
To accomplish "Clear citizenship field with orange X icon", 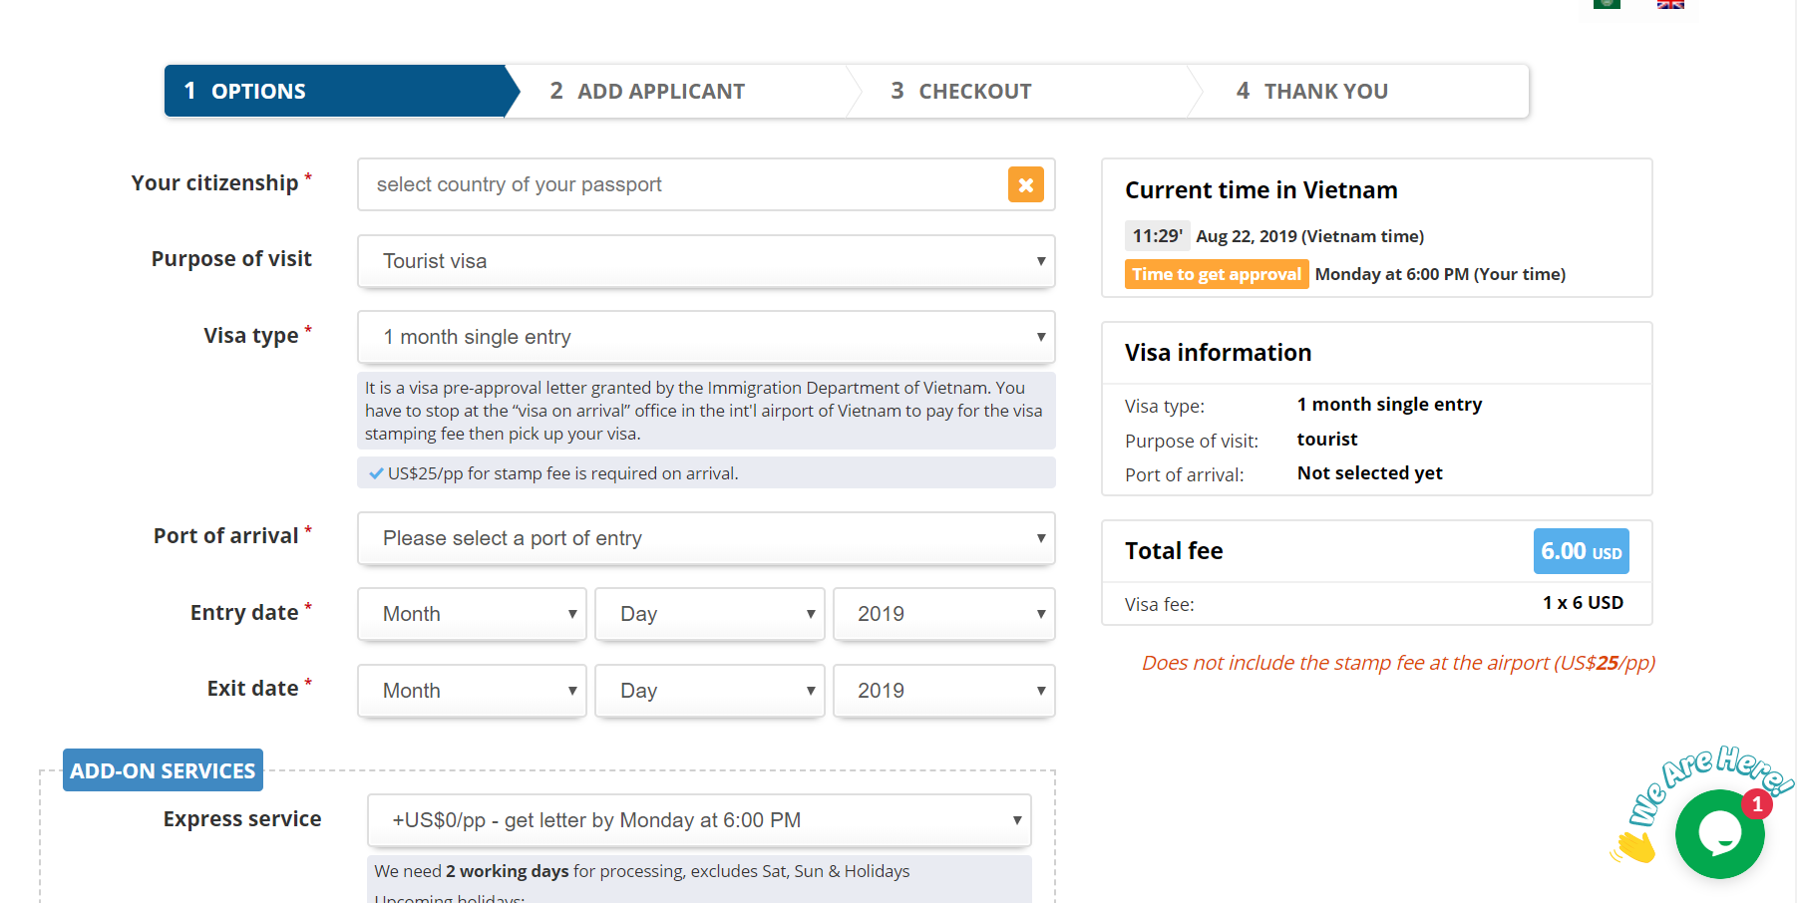I will pos(1025,184).
